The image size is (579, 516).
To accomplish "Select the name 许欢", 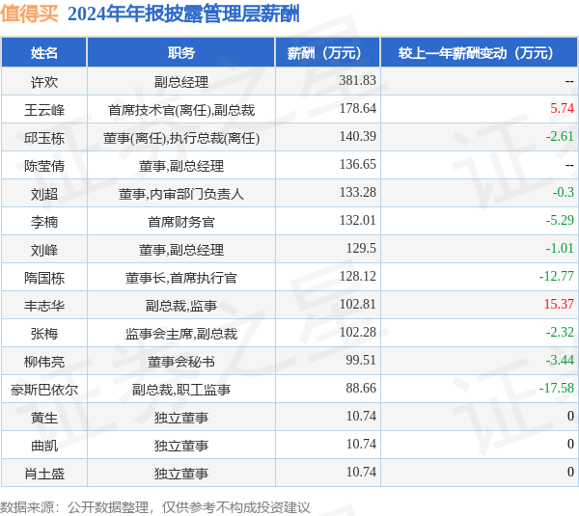I will [44, 82].
